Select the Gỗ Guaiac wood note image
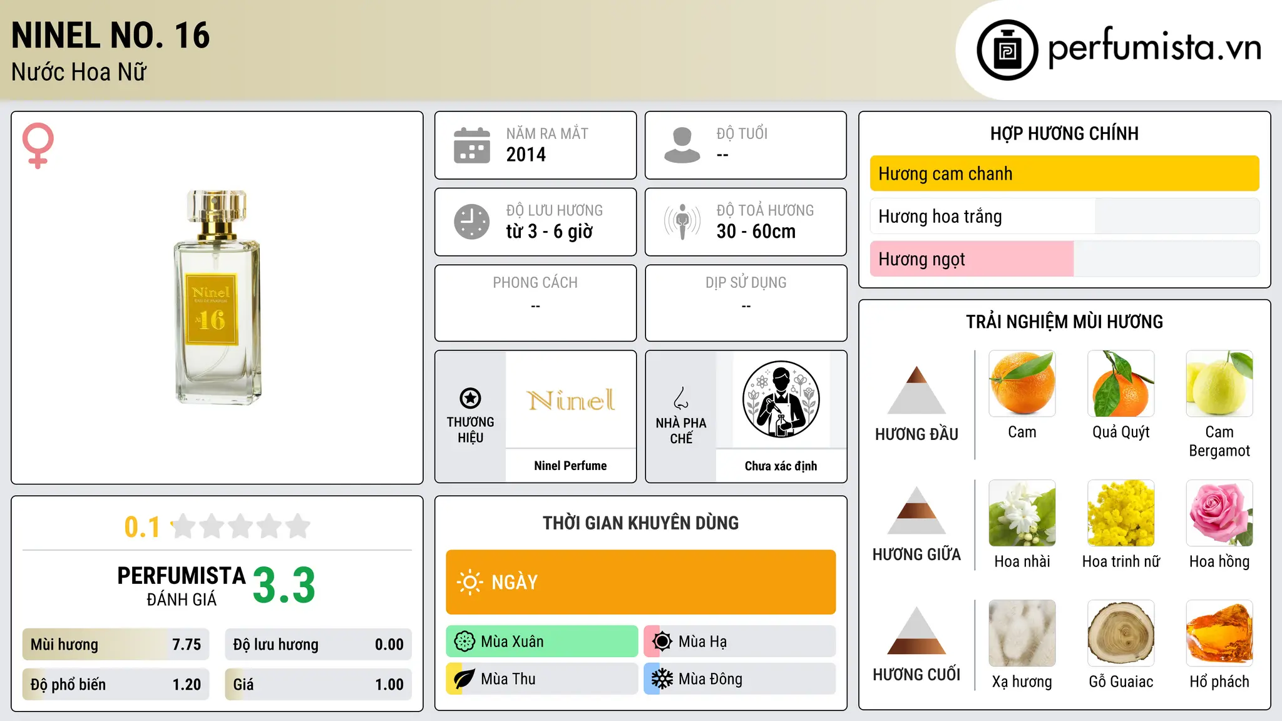This screenshot has width=1282, height=721. 1121,633
